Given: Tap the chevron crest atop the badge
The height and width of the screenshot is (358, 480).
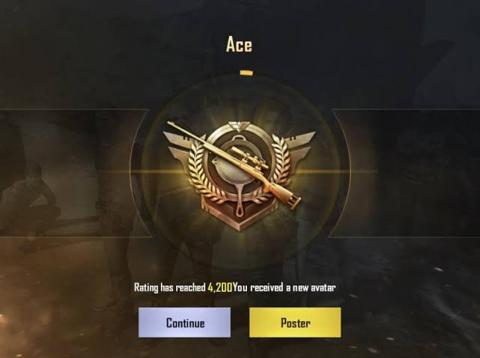Looking at the screenshot, I should click(x=239, y=126).
